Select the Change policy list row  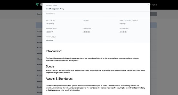click(x=39, y=59)
